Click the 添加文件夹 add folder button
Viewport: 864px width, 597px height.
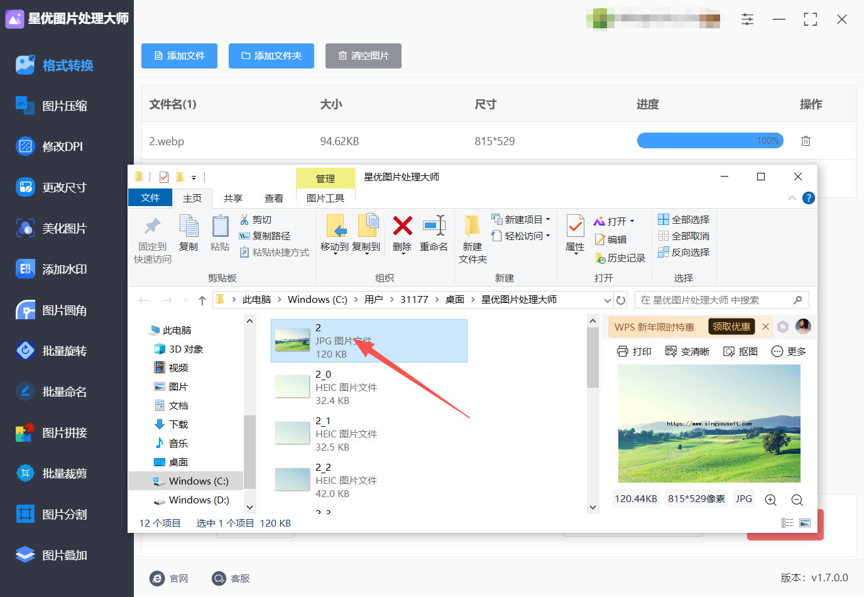[271, 56]
